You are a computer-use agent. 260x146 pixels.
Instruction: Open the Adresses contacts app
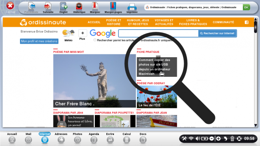click(x=61, y=138)
